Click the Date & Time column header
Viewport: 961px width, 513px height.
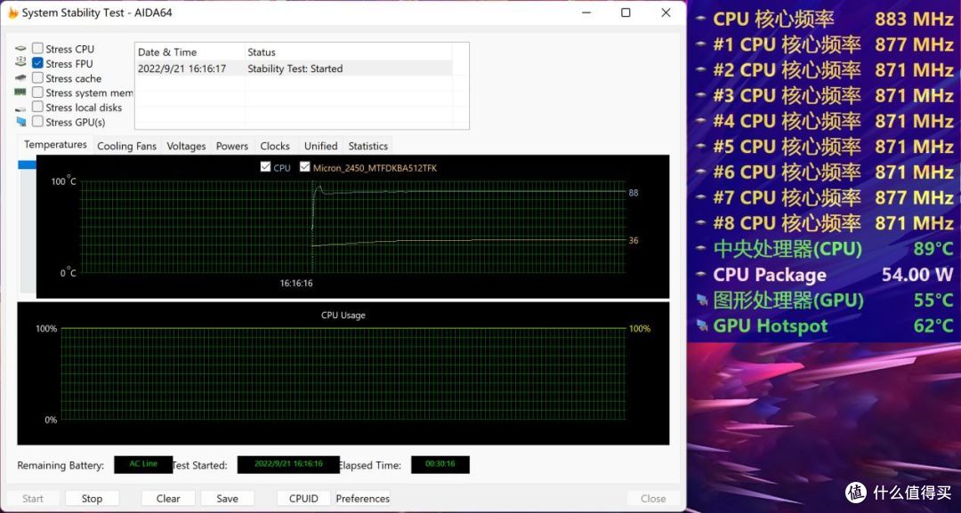[190, 52]
